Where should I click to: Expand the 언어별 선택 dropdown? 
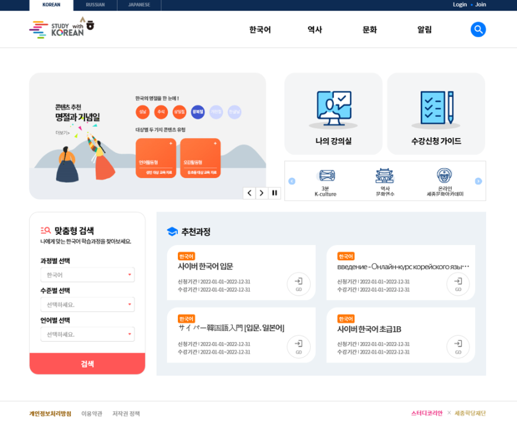(87, 335)
